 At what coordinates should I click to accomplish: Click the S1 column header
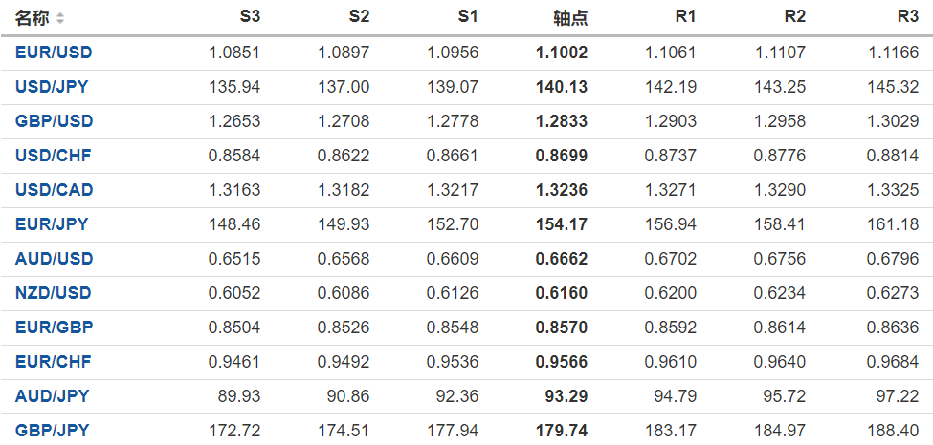pos(468,17)
